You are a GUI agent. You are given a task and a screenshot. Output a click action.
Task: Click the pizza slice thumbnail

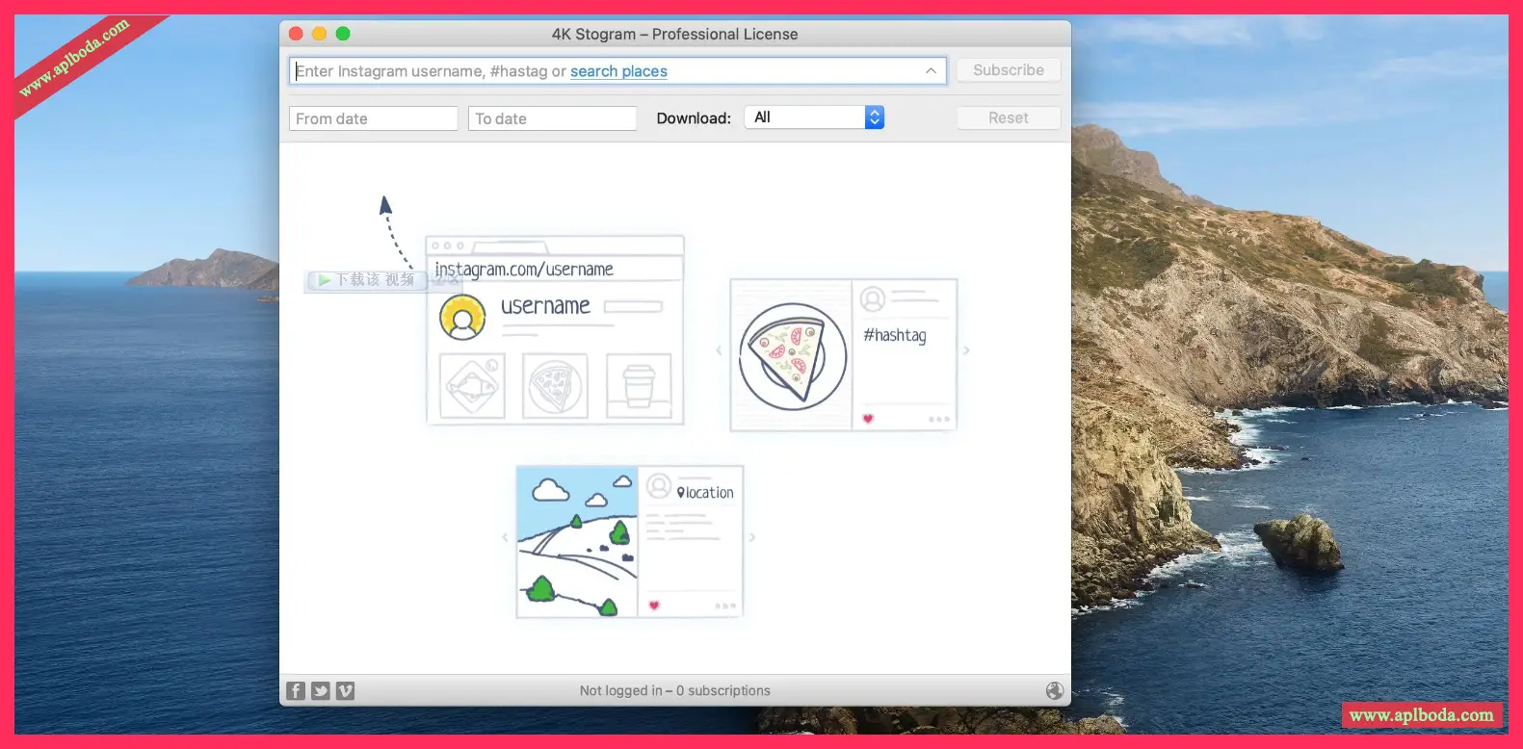792,356
